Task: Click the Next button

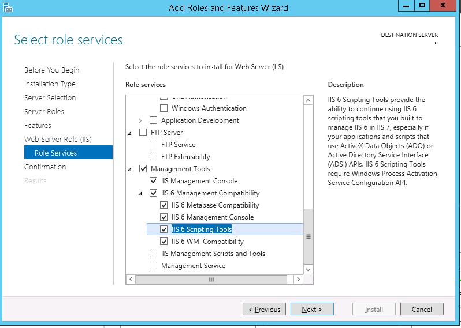Action: pos(311,310)
